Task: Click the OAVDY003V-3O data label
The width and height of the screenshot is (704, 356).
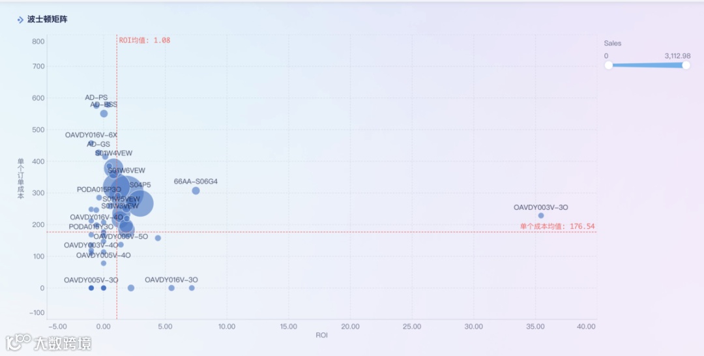Action: pos(540,207)
